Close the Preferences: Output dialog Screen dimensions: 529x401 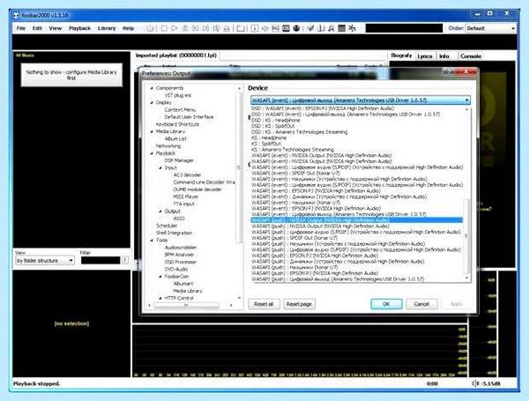pos(466,71)
